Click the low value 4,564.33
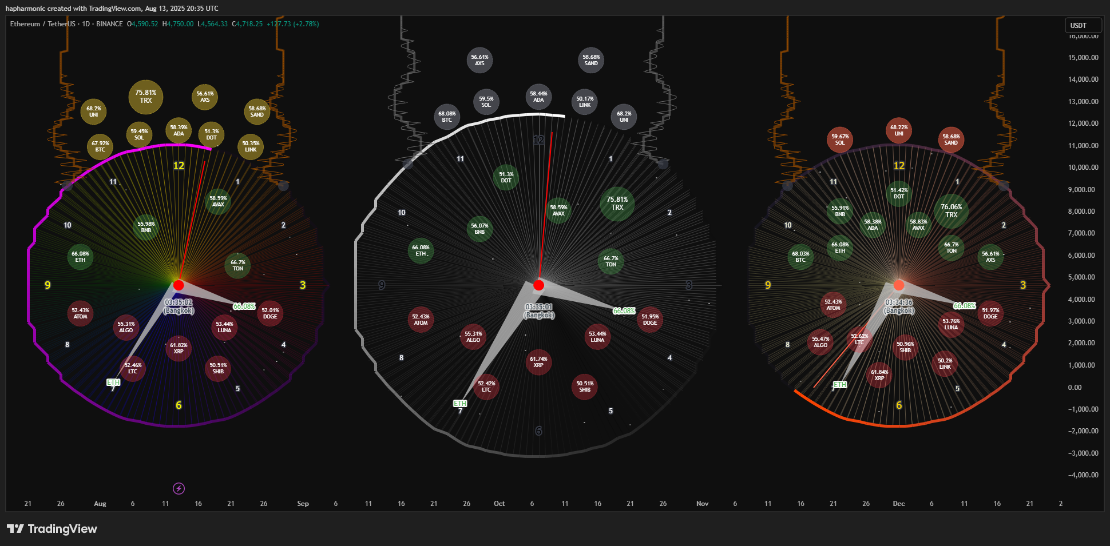This screenshot has width=1110, height=546. [215, 24]
